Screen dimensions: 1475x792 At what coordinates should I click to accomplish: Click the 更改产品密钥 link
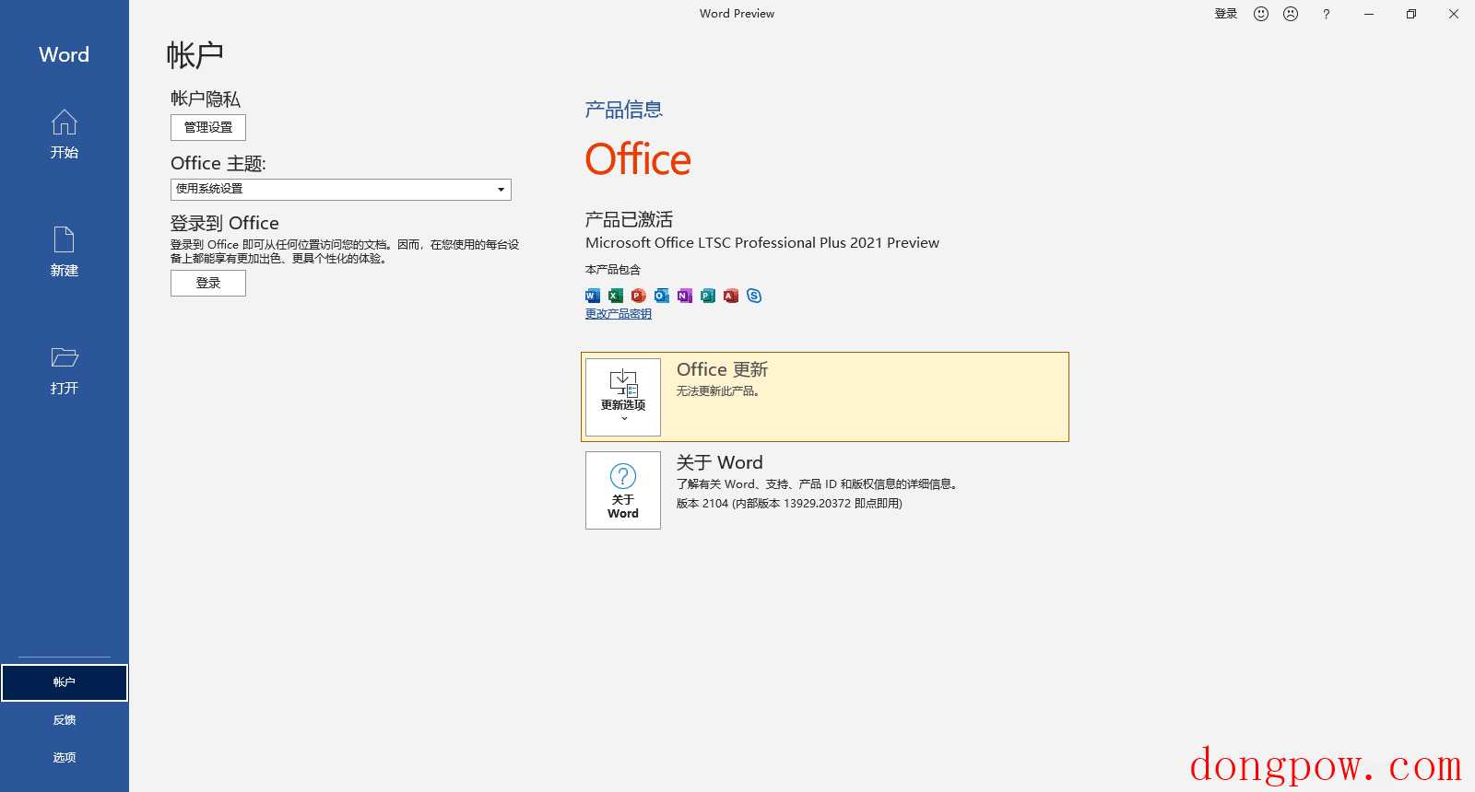click(619, 314)
